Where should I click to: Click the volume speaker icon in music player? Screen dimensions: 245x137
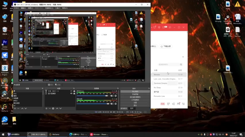(x=173, y=104)
